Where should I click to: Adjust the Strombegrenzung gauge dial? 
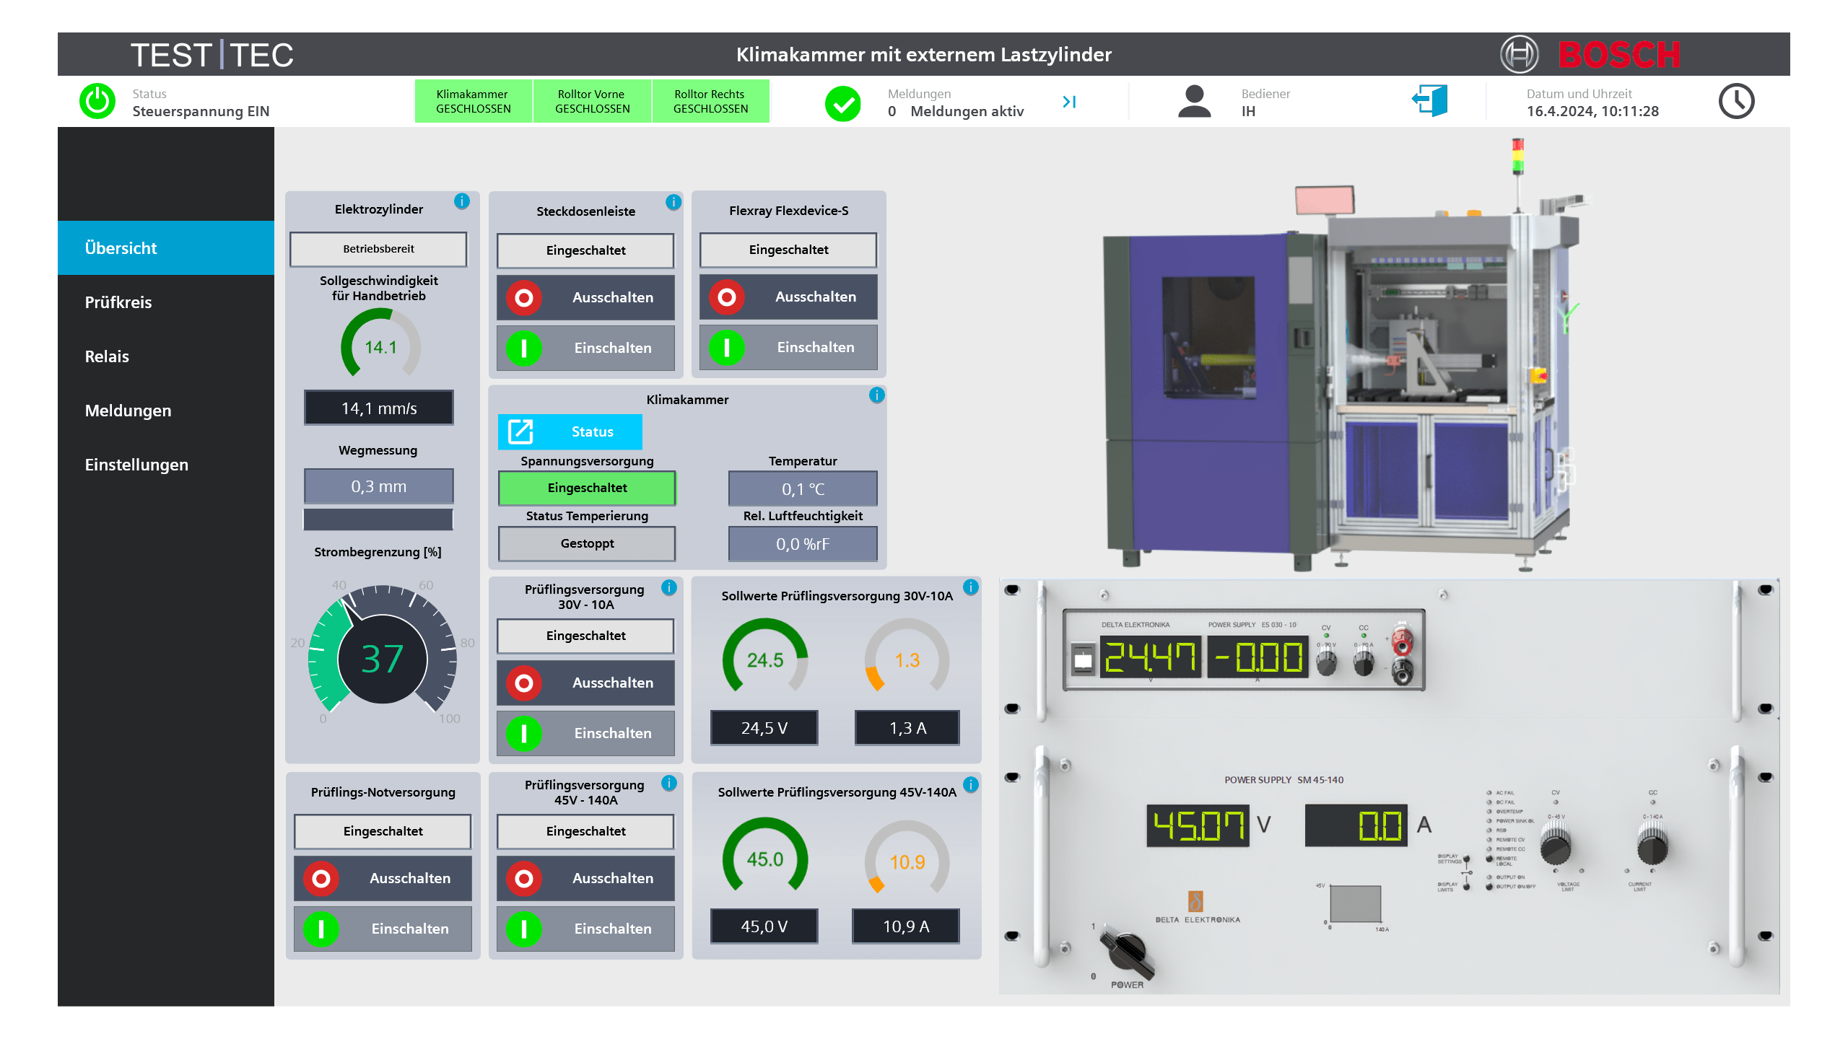tap(382, 657)
